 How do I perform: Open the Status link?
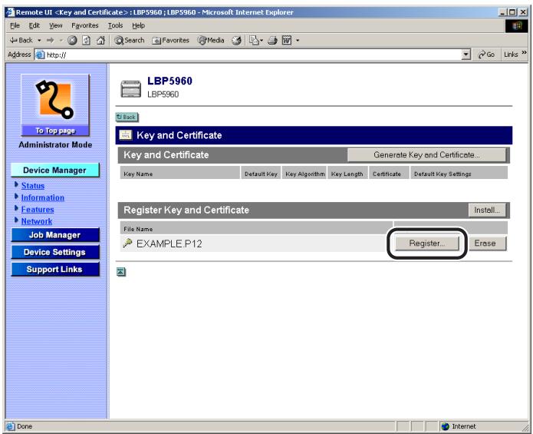(33, 186)
